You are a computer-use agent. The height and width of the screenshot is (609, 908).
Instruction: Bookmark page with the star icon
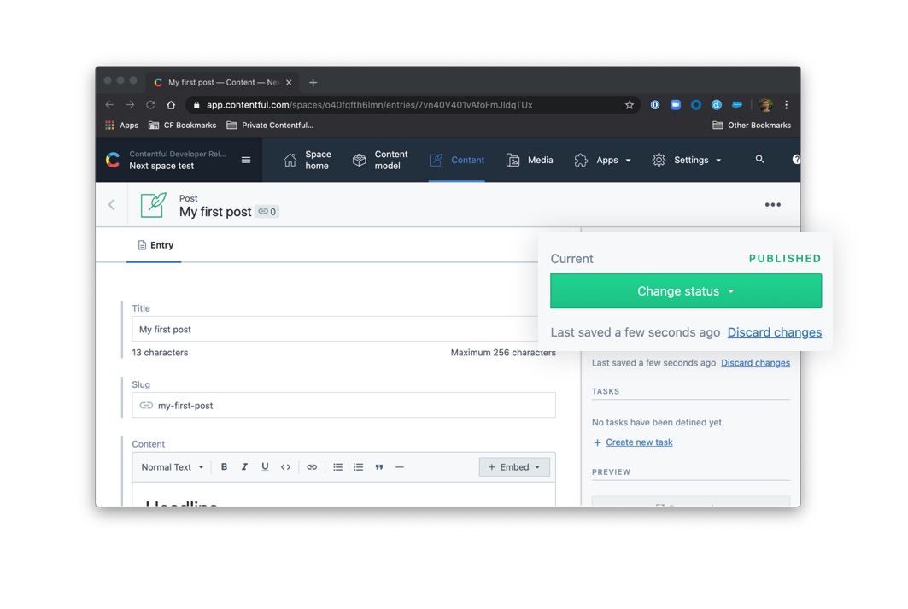[630, 105]
